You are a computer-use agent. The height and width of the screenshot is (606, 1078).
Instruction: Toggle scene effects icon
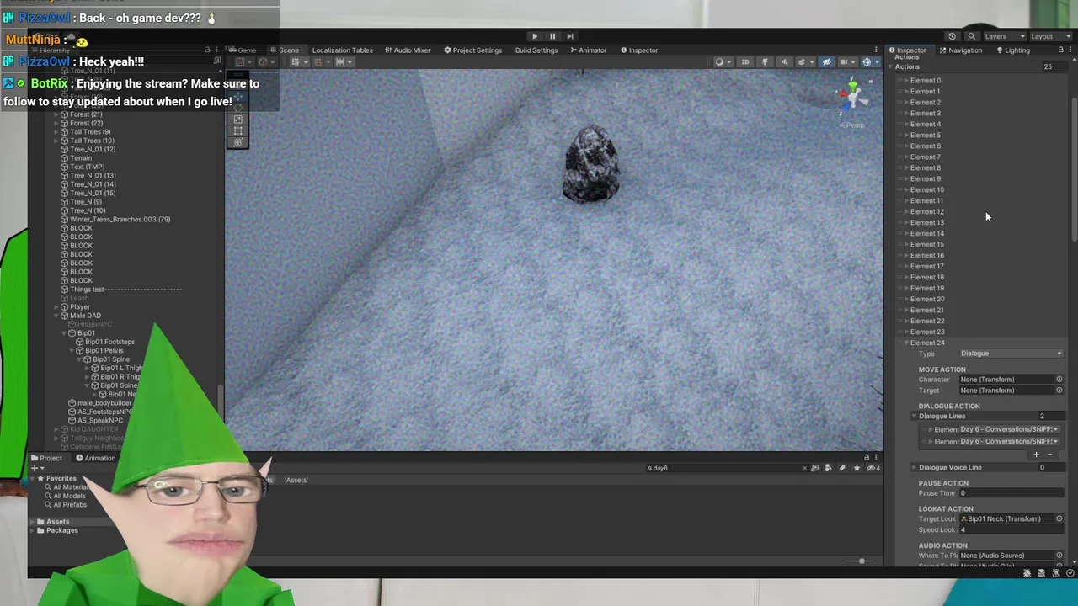point(803,62)
